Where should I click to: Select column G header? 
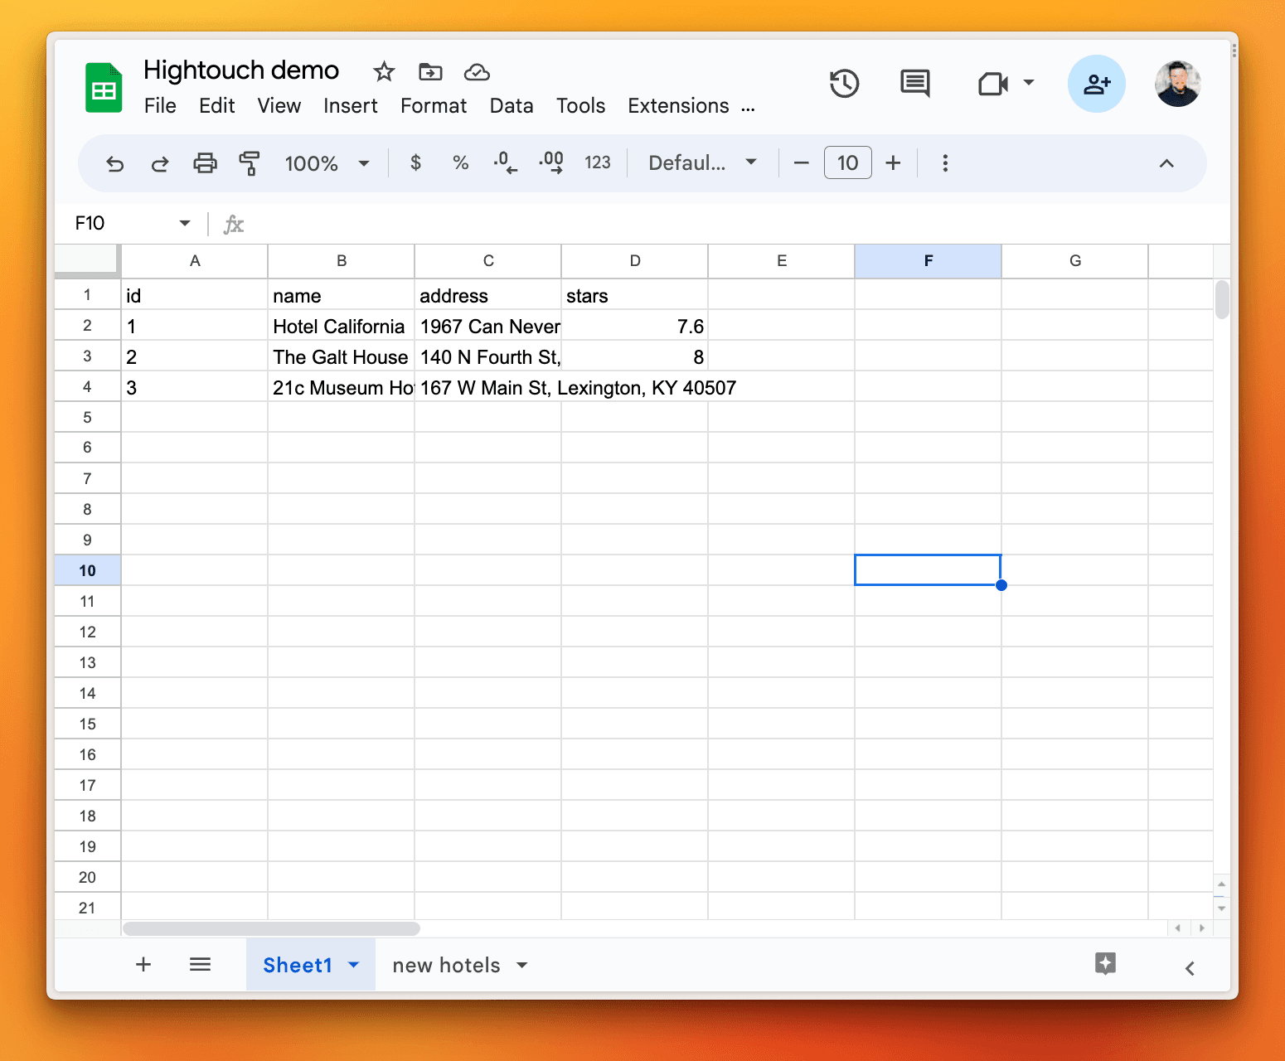[1075, 261]
